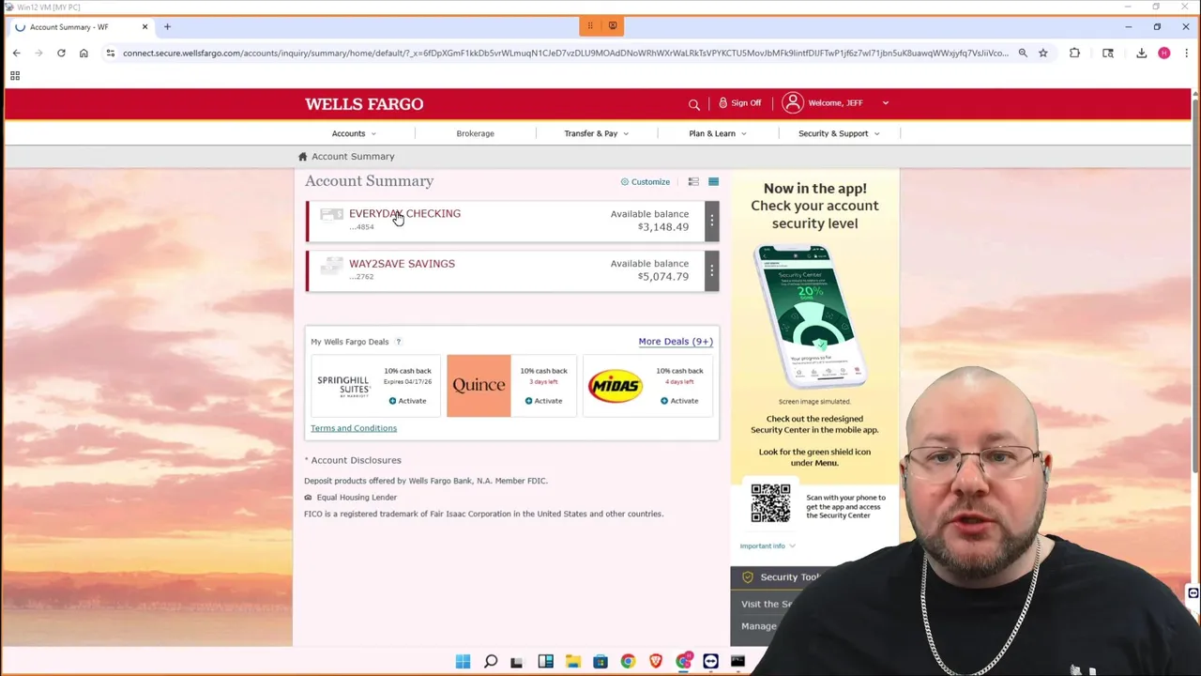The height and width of the screenshot is (676, 1201).
Task: Expand Important info under the app ad
Action: (768, 545)
